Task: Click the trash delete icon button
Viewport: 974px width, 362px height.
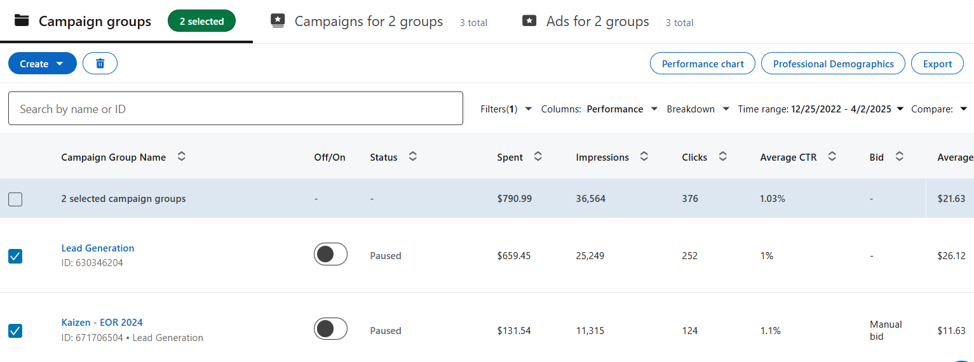Action: click(100, 64)
